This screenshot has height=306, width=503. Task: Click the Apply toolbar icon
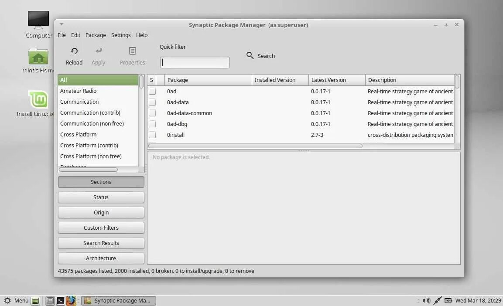click(x=99, y=51)
